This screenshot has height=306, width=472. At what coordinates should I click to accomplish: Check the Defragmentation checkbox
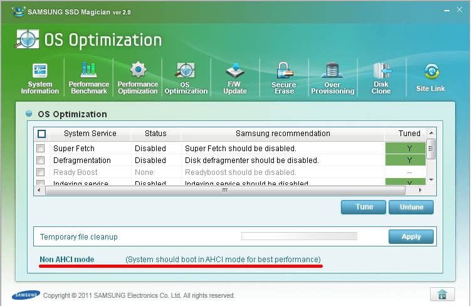point(40,160)
